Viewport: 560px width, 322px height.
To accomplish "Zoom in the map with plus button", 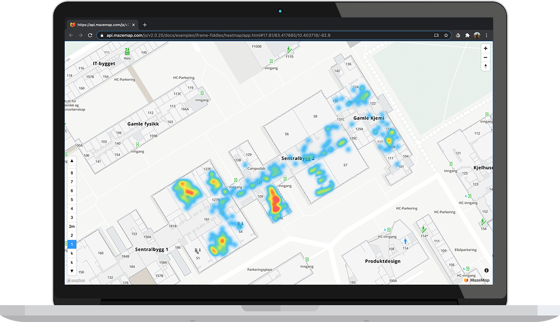I will [x=485, y=48].
